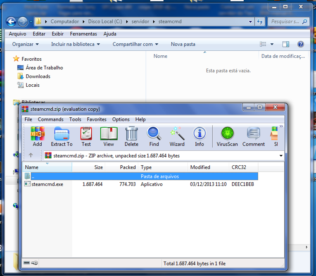The height and width of the screenshot is (276, 316).
Task: Click Disco Local (C:) breadcrumb
Action: (x=105, y=21)
